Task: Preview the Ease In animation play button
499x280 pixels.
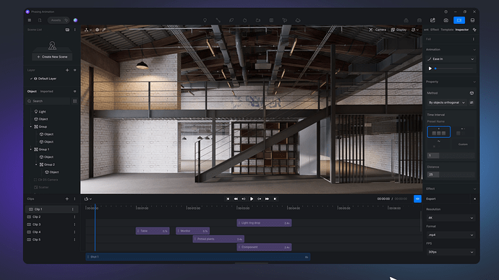Action: point(430,69)
